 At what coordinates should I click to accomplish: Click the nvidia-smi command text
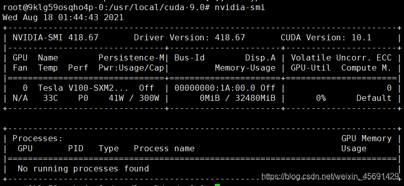(x=240, y=7)
